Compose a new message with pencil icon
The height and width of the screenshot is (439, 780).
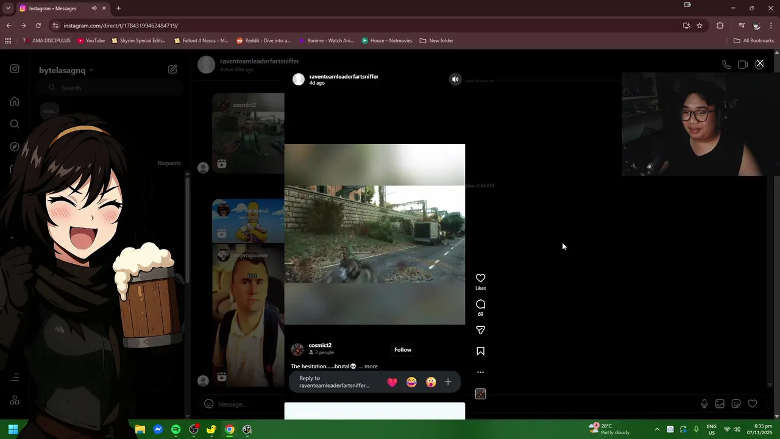pos(172,70)
